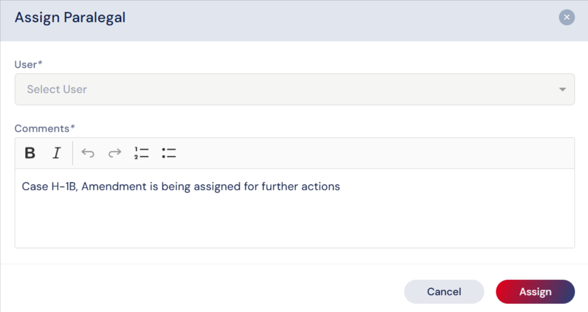This screenshot has width=588, height=312.
Task: Toggle bold formatting in comments editor
Action: (x=30, y=153)
